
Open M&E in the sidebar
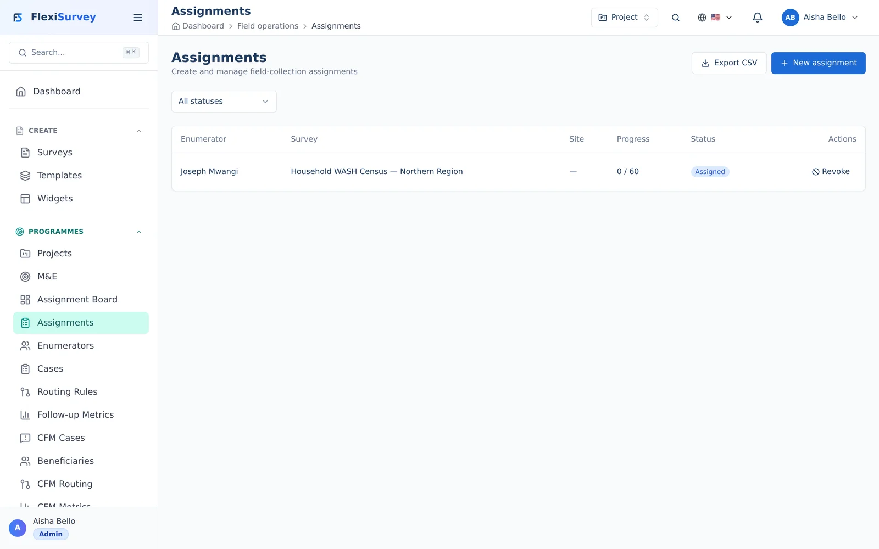pyautogui.click(x=81, y=277)
